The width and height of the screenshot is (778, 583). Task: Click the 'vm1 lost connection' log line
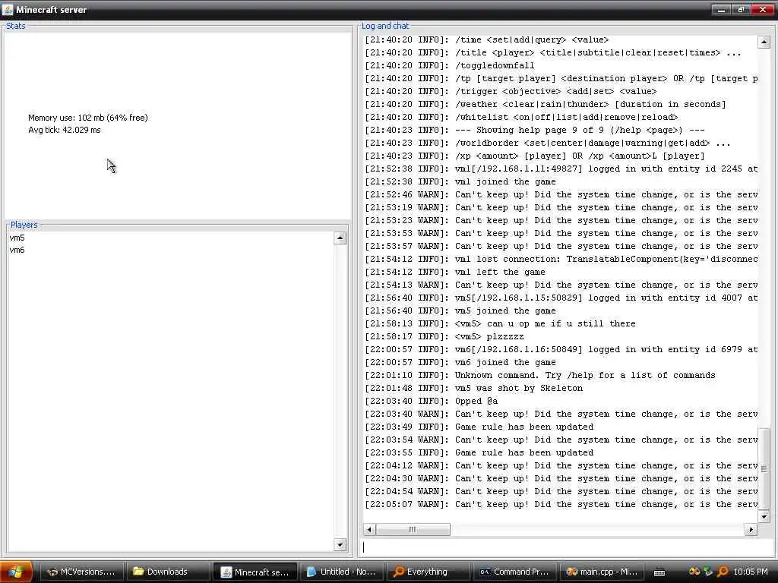pos(561,259)
